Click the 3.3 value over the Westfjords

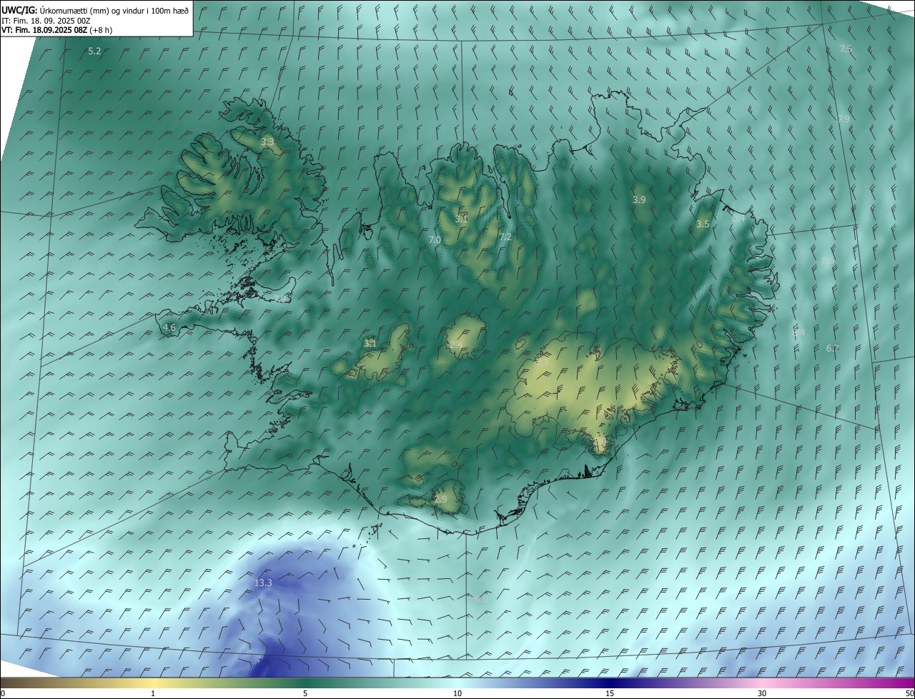tap(267, 142)
